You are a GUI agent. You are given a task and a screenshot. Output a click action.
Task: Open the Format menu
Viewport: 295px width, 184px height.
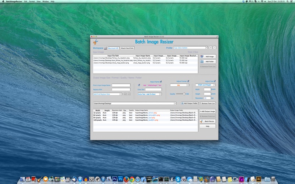[32, 1]
